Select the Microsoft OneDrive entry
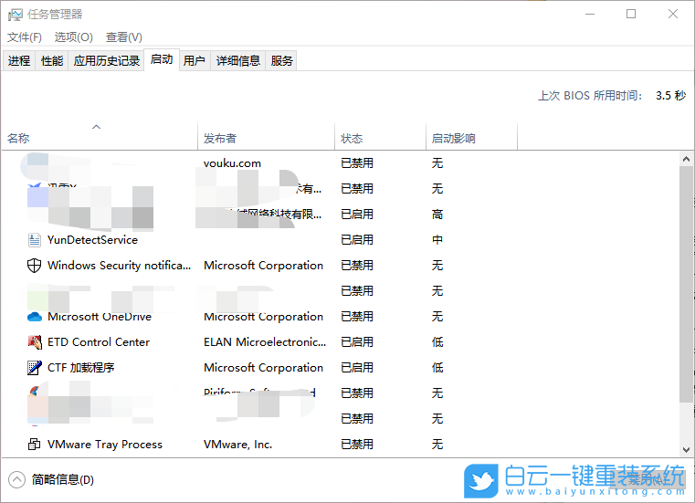The image size is (695, 503). (100, 317)
